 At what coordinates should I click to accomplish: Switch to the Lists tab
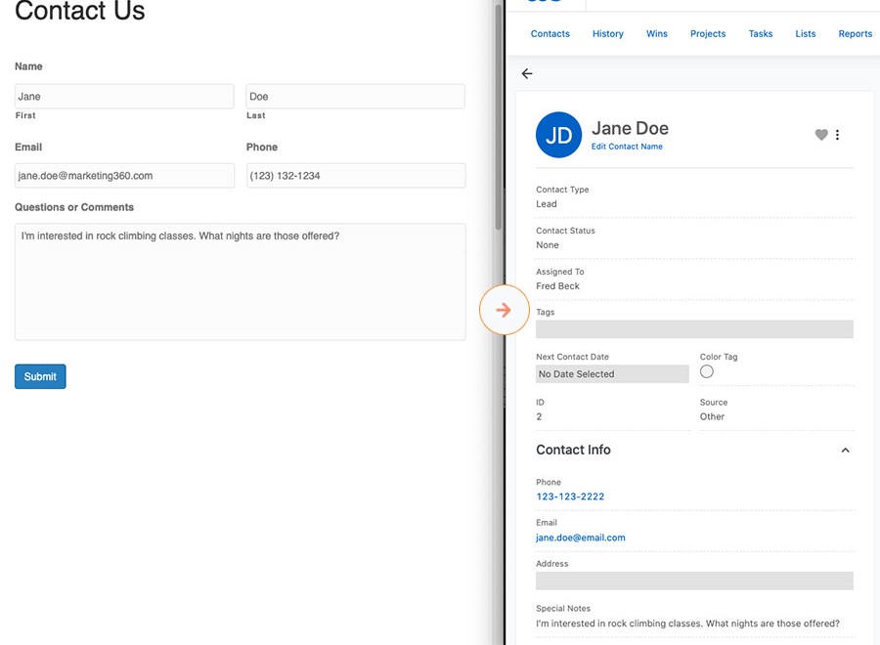tap(806, 33)
